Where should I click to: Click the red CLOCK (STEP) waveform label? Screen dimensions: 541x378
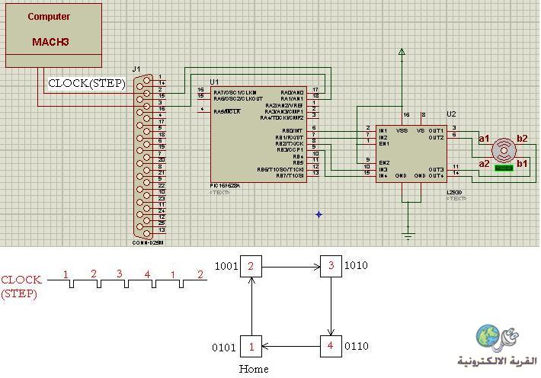(x=21, y=287)
